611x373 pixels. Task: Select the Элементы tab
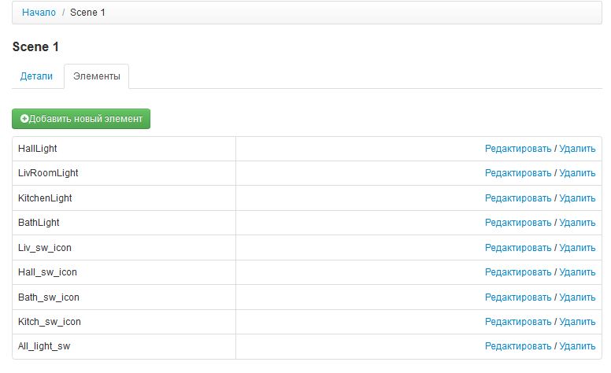[96, 76]
